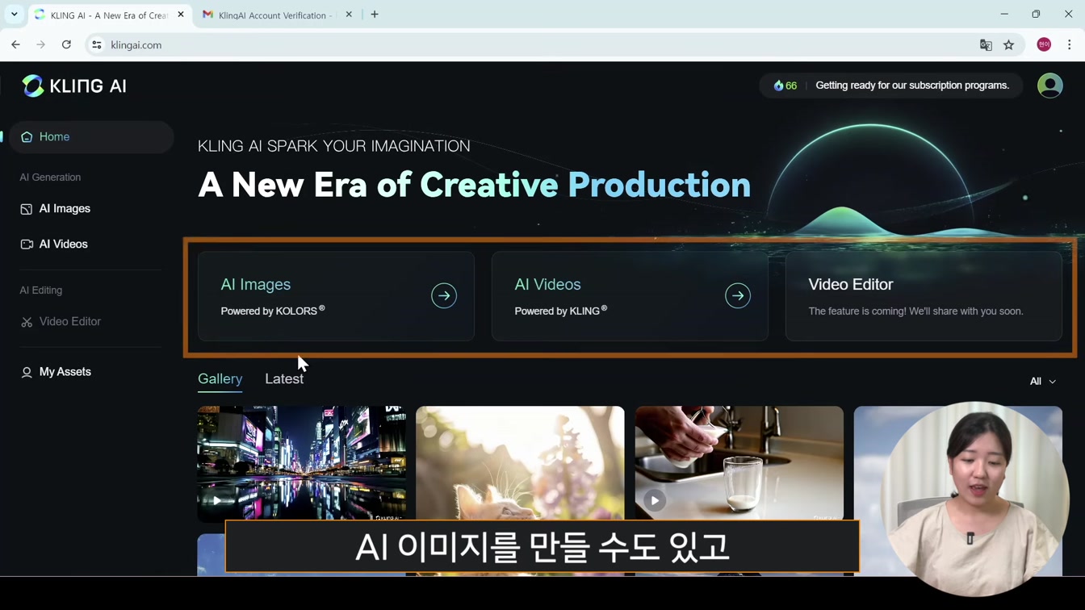Open the kitten with flowers thumbnail
This screenshot has width=1085, height=610.
pyautogui.click(x=520, y=463)
